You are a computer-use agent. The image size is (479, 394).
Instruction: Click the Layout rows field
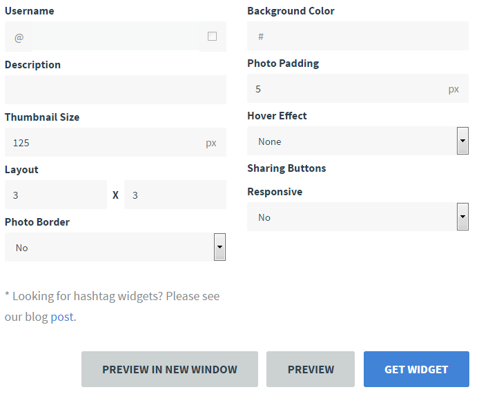point(175,195)
